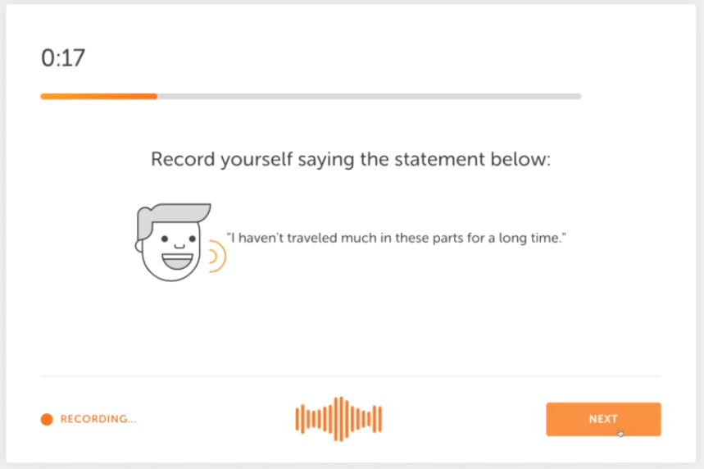704x469 pixels.
Task: Click the orange filled part of the progress bar
Action: 99,96
